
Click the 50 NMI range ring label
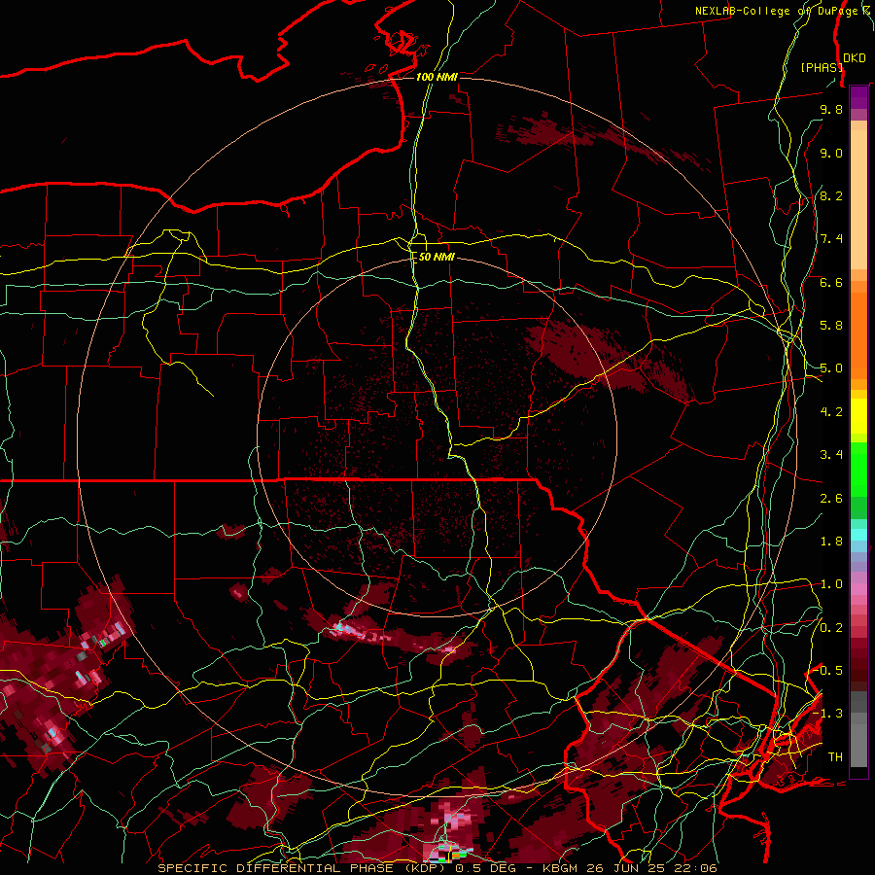point(437,257)
